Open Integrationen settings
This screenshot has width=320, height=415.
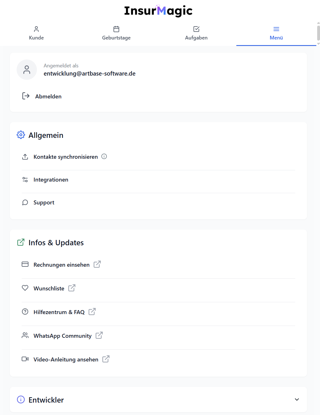(158, 180)
